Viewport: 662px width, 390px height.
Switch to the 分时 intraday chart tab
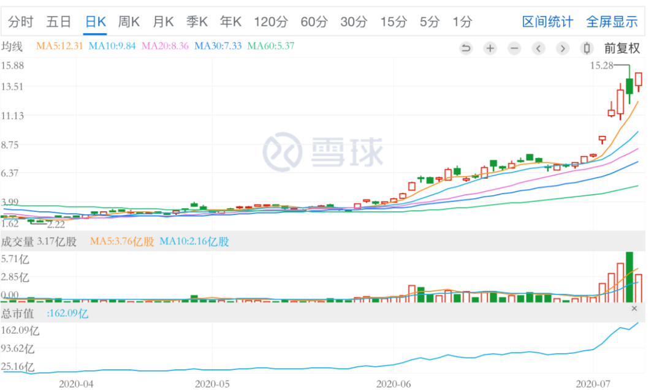click(x=20, y=21)
